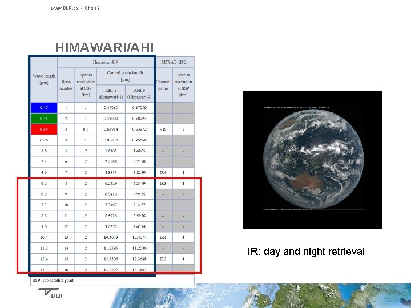411x308 pixels.
Task: Click the Earth full-disk satellite image
Action: pos(312,160)
